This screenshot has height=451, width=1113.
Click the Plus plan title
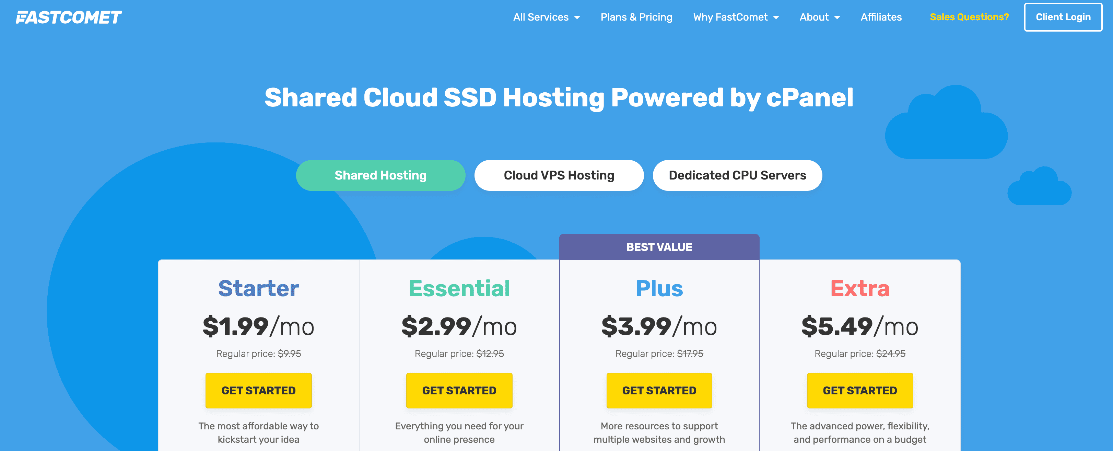click(659, 288)
